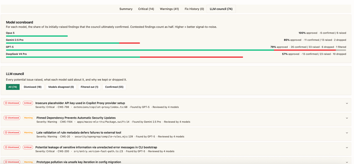Click Found by Gemini 2.5 Pro text
The image size is (354, 164).
tap(147, 122)
